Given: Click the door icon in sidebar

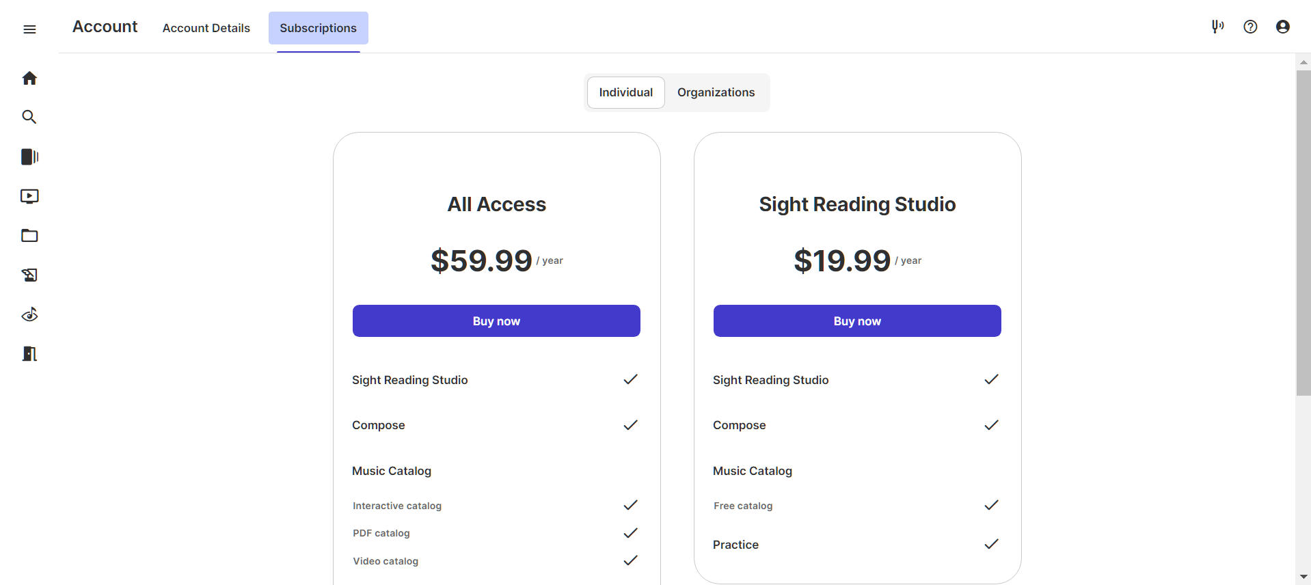Looking at the screenshot, I should click(x=29, y=354).
